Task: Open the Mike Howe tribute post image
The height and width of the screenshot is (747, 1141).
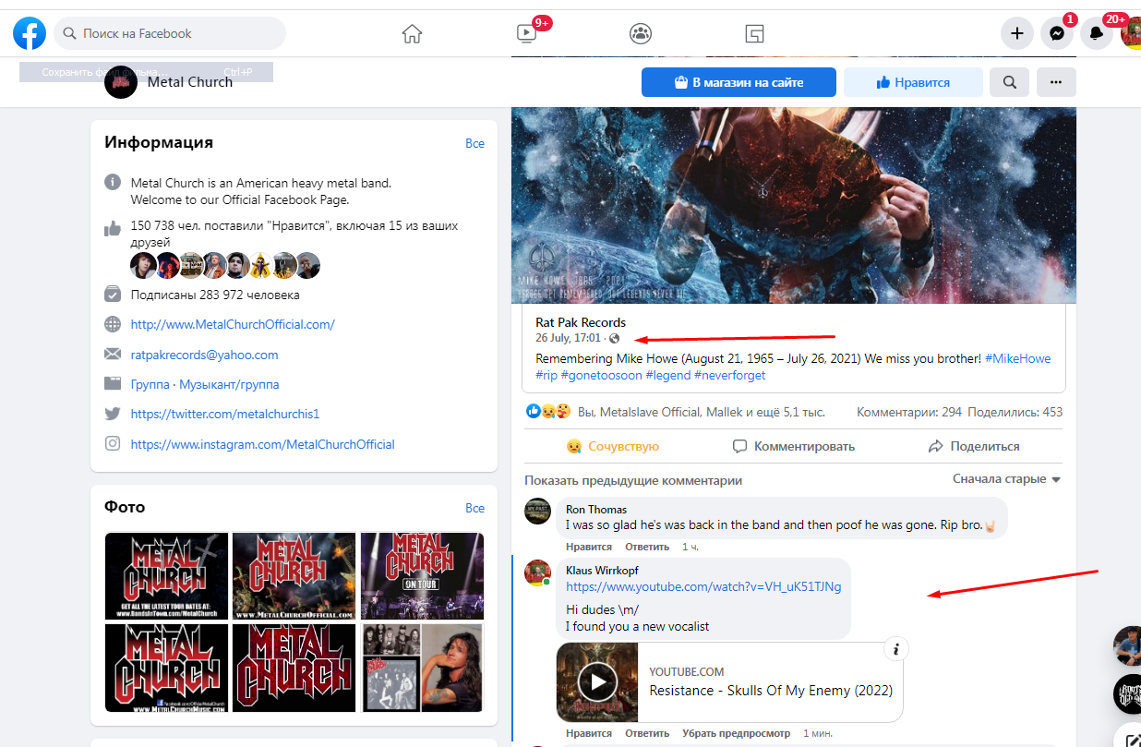Action: pyautogui.click(x=794, y=205)
